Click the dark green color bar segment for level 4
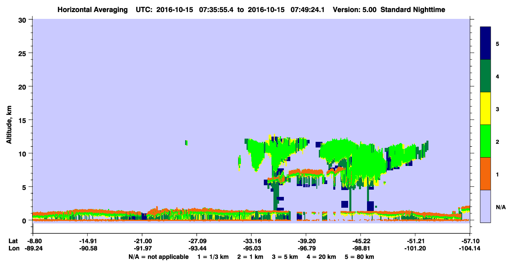 pos(485,76)
